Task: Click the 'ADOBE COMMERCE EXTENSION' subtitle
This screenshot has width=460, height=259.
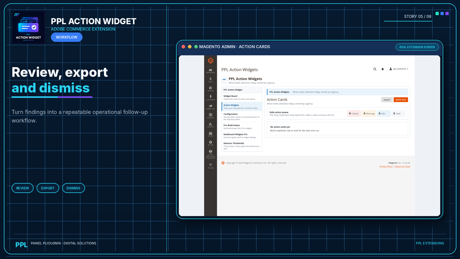Action: 83,29
